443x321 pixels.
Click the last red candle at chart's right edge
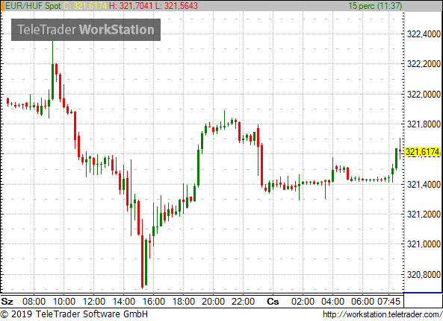400,149
